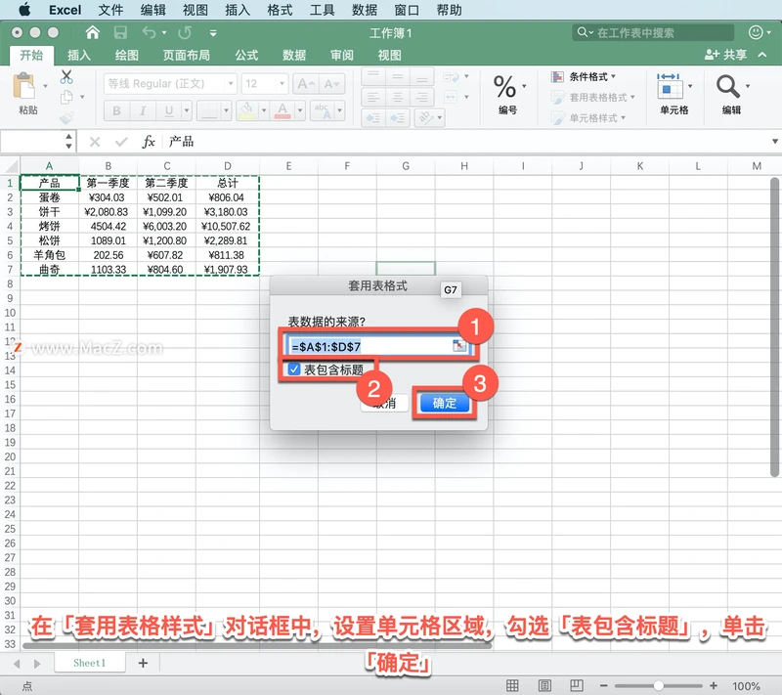782x695 pixels.
Task: Click the Undo arrow icon
Action: pyautogui.click(x=150, y=33)
